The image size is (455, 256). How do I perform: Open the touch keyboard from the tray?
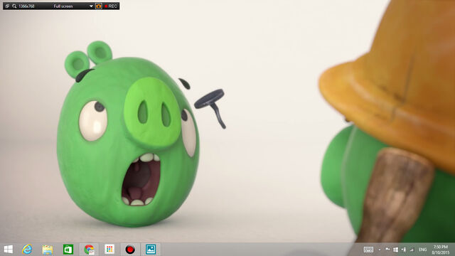click(368, 250)
